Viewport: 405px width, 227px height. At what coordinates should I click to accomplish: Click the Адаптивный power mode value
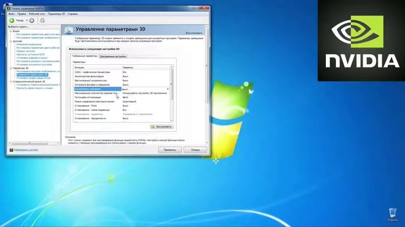(x=129, y=102)
